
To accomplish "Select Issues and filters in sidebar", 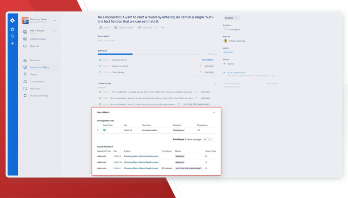I will point(40,67).
